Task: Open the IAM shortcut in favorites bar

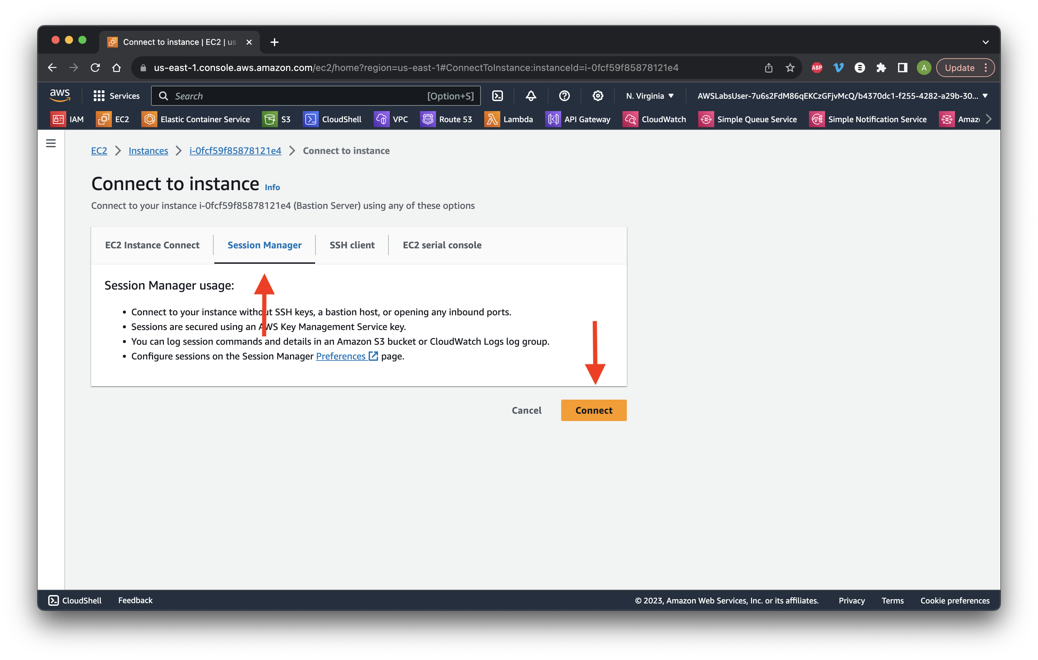Action: [67, 119]
